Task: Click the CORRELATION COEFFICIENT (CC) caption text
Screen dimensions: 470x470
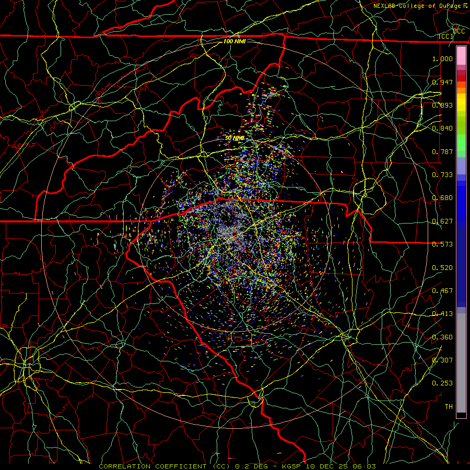Action: (164, 466)
